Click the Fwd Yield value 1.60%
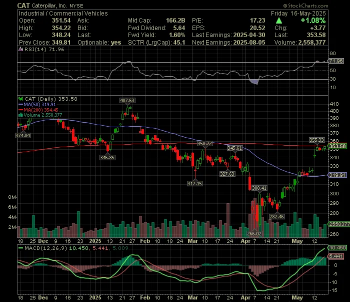The width and height of the screenshot is (350, 302). point(177,35)
